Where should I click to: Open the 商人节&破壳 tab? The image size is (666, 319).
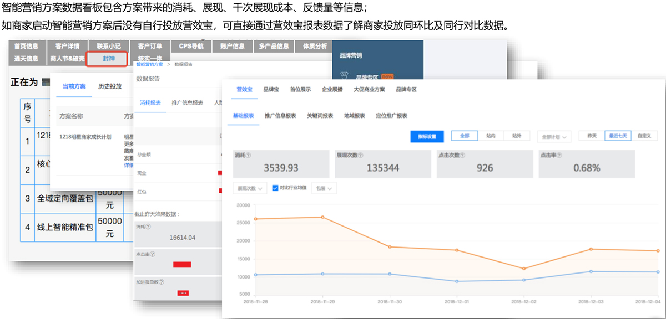67,58
